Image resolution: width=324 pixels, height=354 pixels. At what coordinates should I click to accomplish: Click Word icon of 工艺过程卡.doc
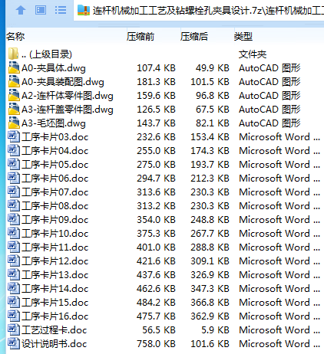click(14, 329)
